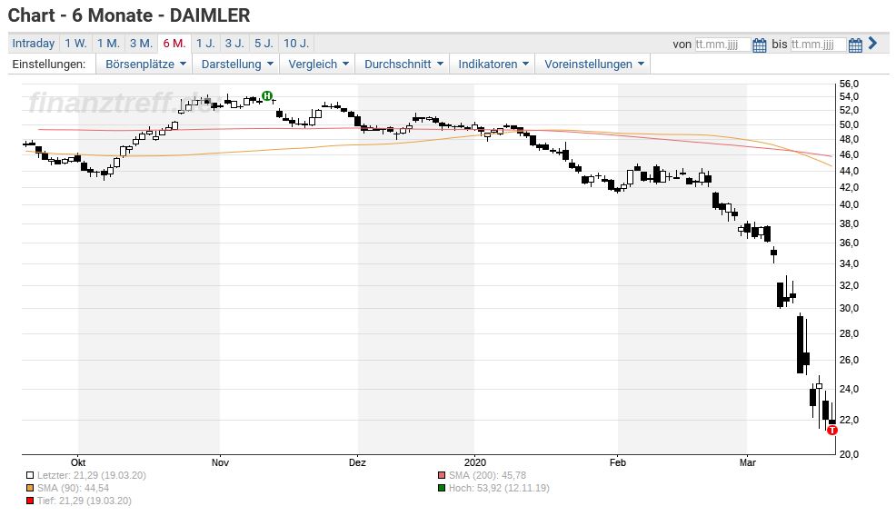
Task: Click legend text 'Letzter: 21,29 (19.03.20)'
Action: pyautogui.click(x=92, y=475)
